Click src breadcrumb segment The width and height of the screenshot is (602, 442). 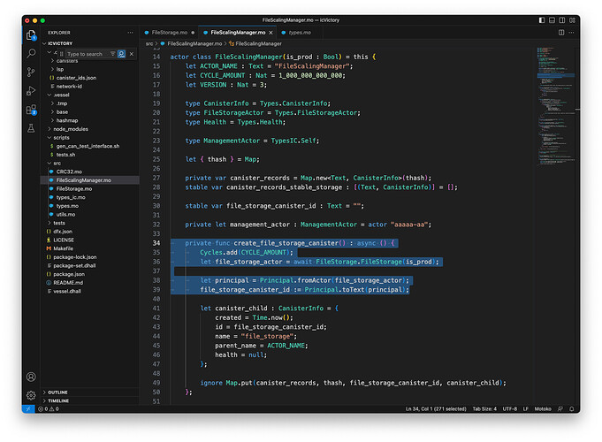pos(149,44)
